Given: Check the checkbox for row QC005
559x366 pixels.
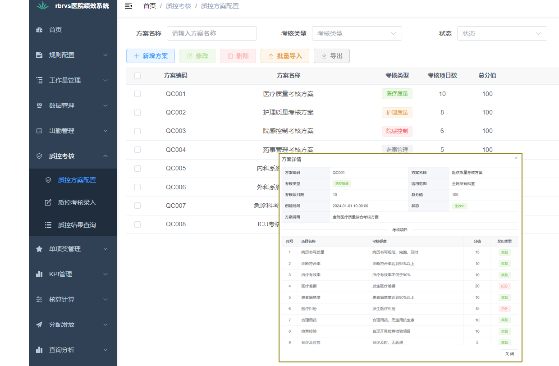Looking at the screenshot, I should (137, 168).
